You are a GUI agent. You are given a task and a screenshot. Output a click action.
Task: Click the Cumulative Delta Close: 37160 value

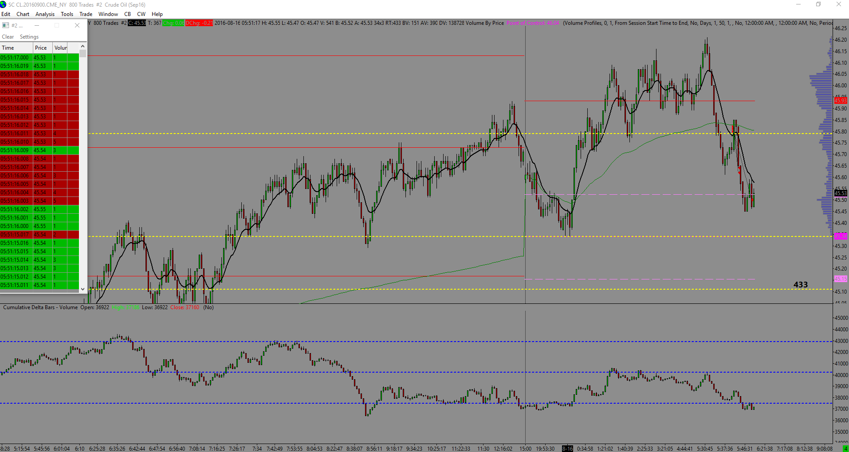click(185, 307)
